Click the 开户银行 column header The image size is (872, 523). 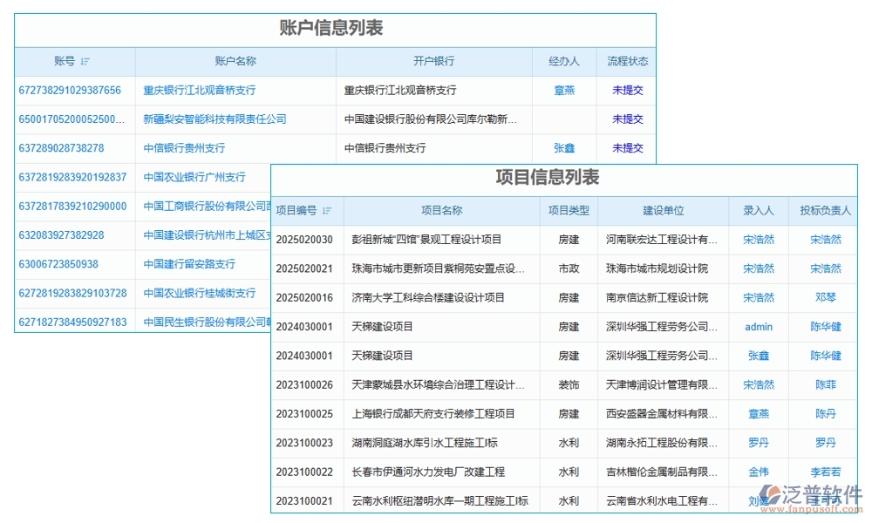coord(434,61)
